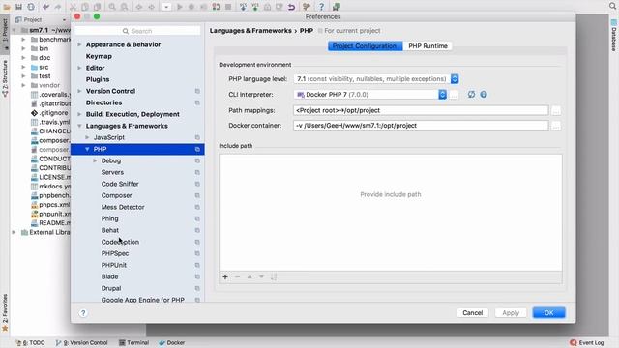Click the Preferences search field
619x348 pixels.
(x=137, y=31)
